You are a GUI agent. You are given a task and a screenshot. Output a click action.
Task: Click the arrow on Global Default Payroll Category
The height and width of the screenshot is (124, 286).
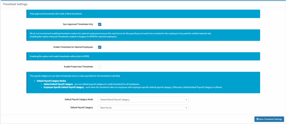186,100
